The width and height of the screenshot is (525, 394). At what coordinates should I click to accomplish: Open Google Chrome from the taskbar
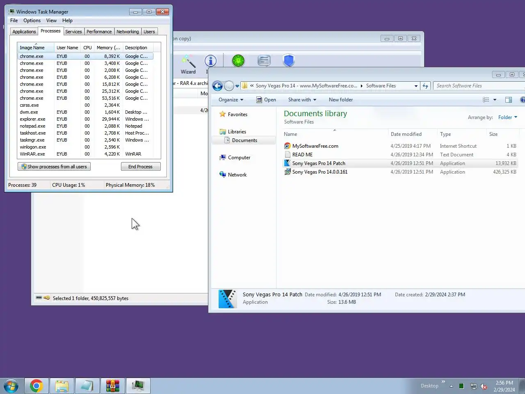click(37, 386)
